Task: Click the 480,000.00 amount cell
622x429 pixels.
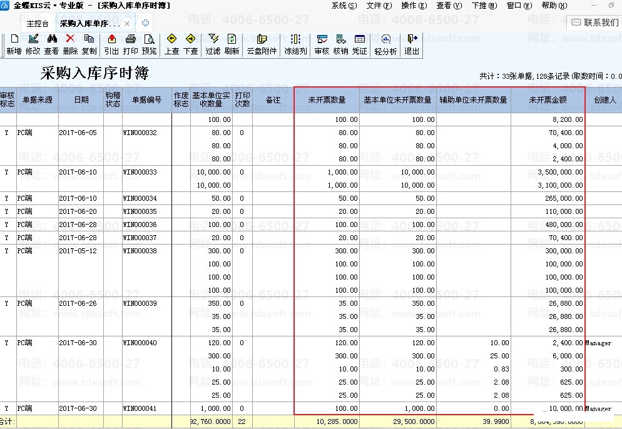Action: point(564,225)
